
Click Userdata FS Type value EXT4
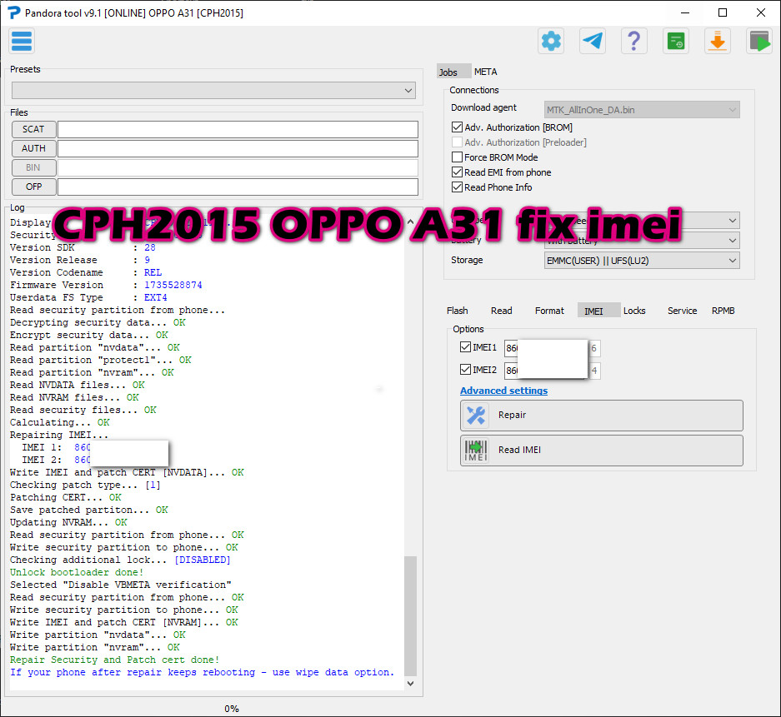point(155,297)
